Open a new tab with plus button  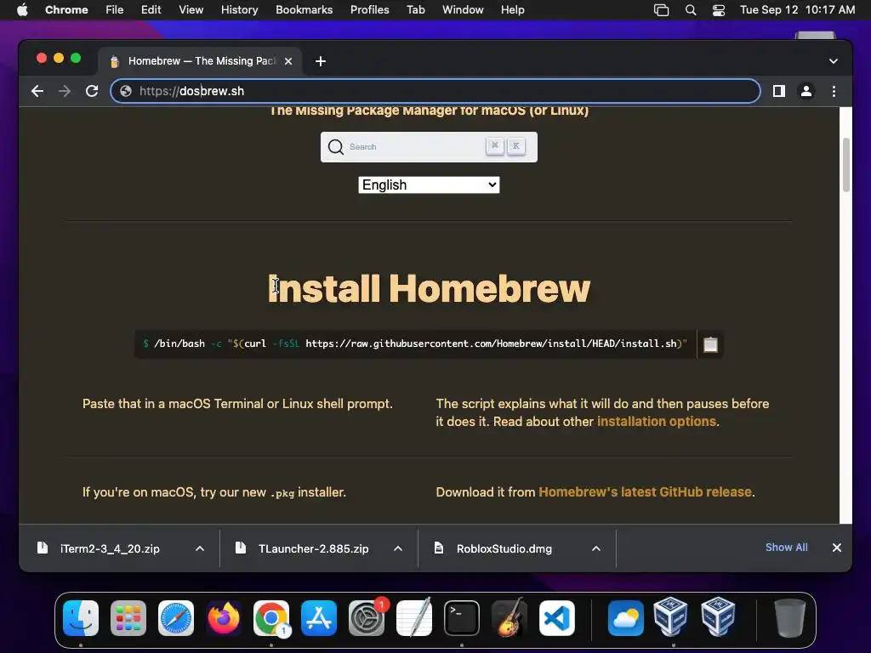[x=321, y=61]
